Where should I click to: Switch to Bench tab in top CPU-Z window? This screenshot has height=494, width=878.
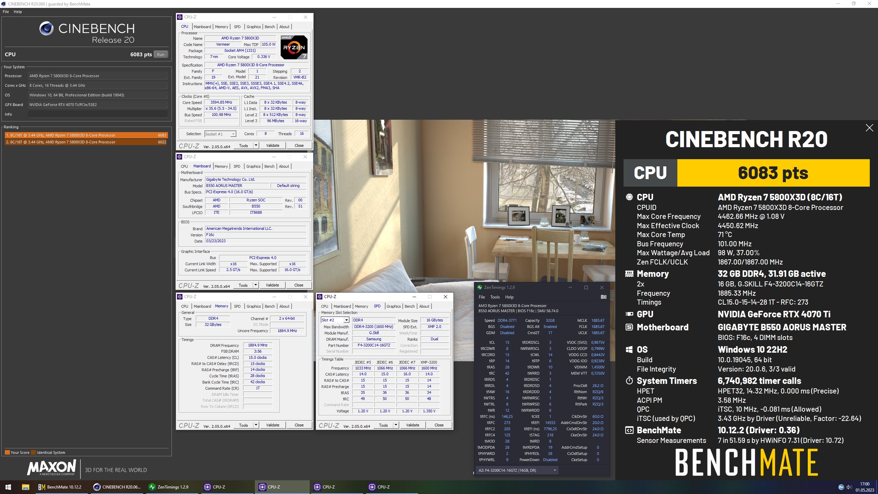[x=270, y=27]
